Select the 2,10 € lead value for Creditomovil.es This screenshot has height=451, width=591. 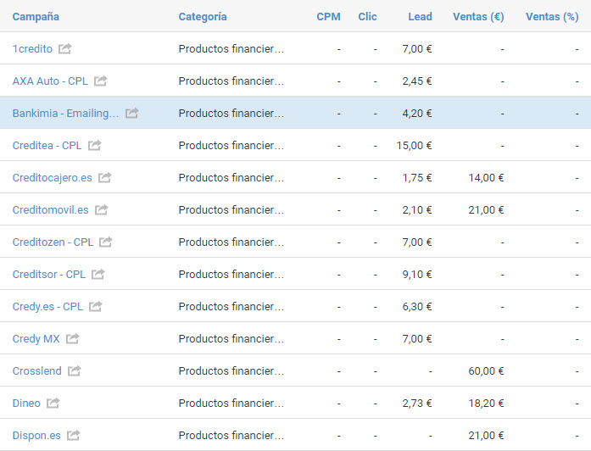click(417, 210)
